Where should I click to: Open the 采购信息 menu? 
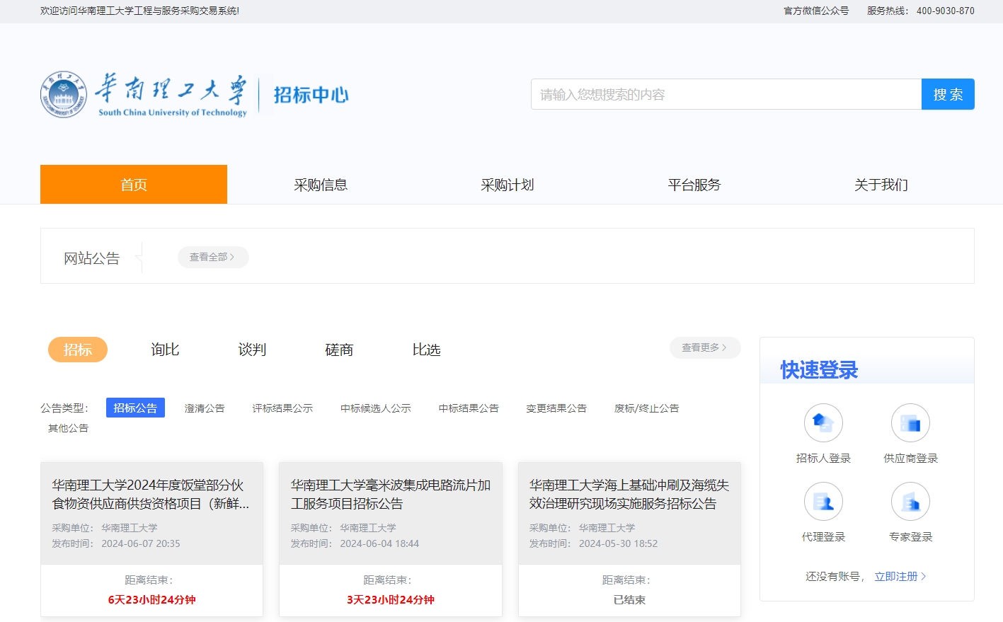point(321,184)
